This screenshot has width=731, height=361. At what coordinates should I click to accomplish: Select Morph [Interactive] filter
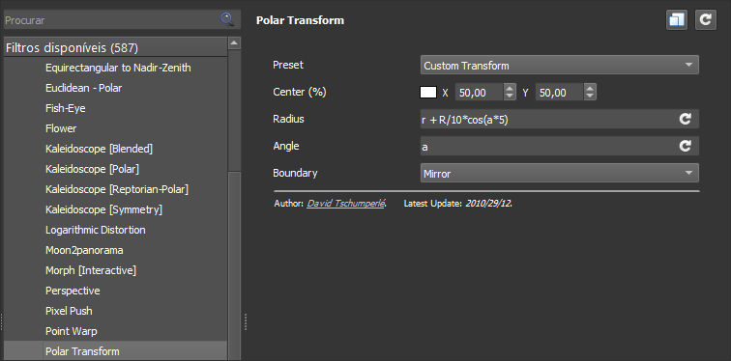pyautogui.click(x=91, y=270)
